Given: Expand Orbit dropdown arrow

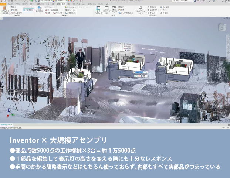Looking at the screenshot, I should (x=156, y=13).
